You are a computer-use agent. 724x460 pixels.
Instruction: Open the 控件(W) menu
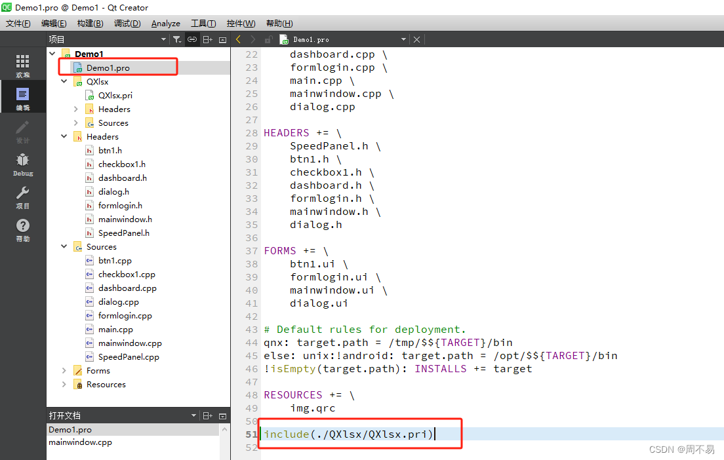241,24
